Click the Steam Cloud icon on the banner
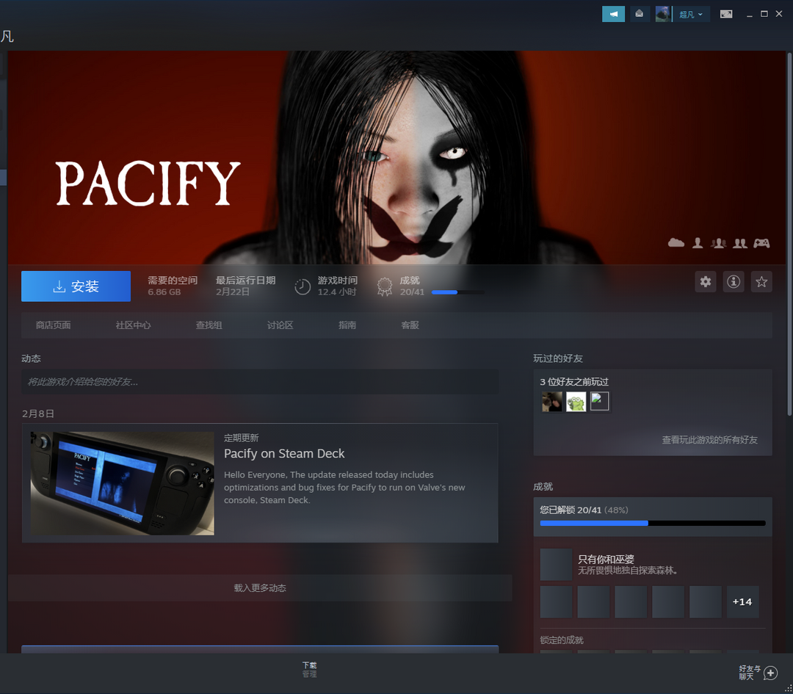This screenshot has height=694, width=793. point(676,243)
